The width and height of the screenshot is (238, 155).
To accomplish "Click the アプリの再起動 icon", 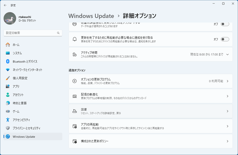I will [x=75, y=126].
